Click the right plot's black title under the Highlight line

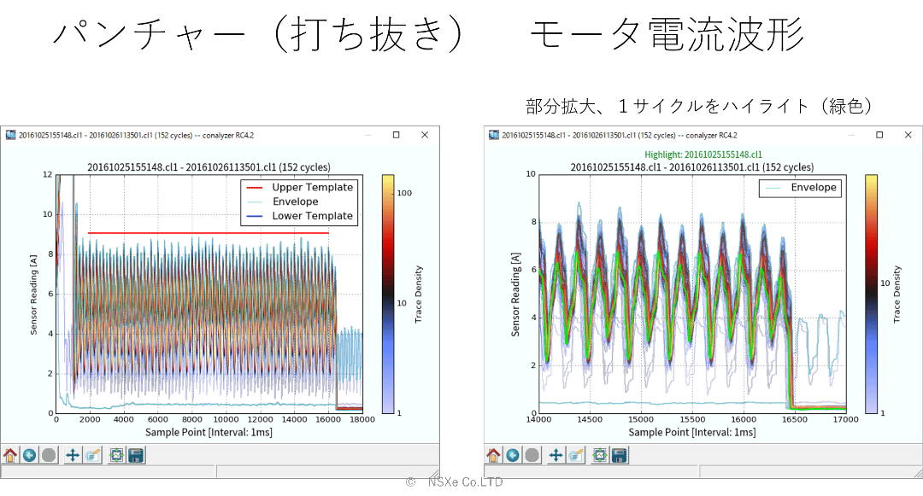(692, 167)
